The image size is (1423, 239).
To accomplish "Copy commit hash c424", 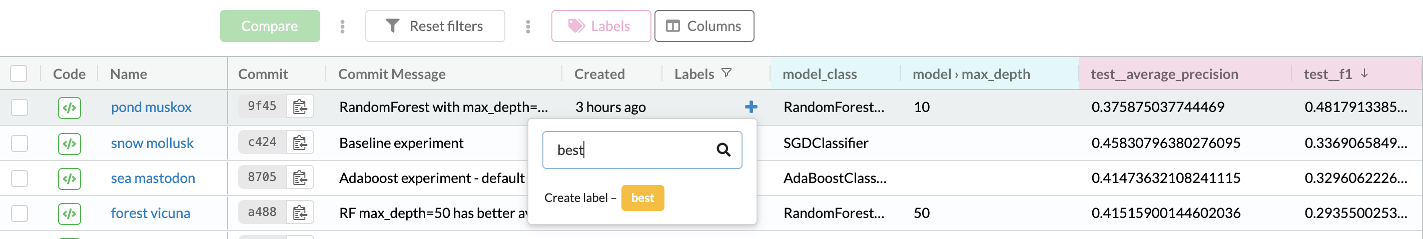I will tap(300, 143).
